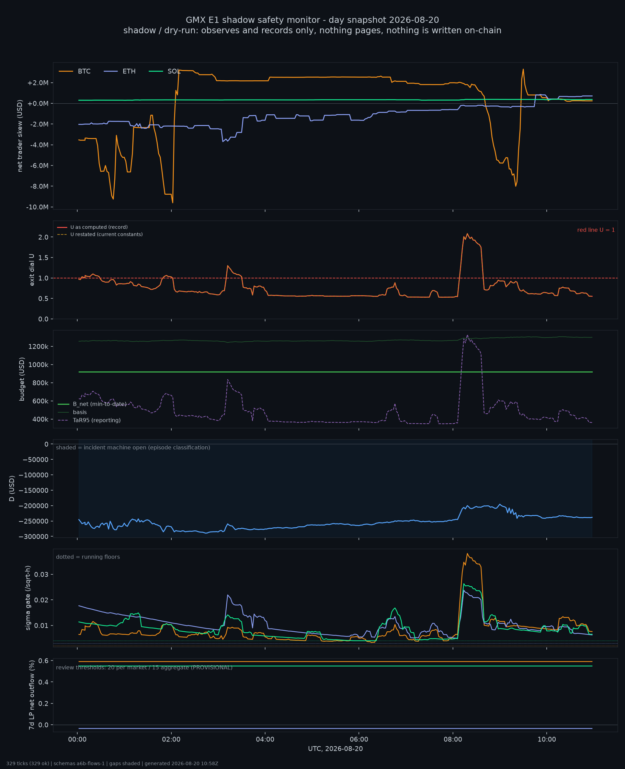Click the '00:00' time axis label
Image resolution: width=625 pixels, height=769 pixels.
pyautogui.click(x=77, y=739)
